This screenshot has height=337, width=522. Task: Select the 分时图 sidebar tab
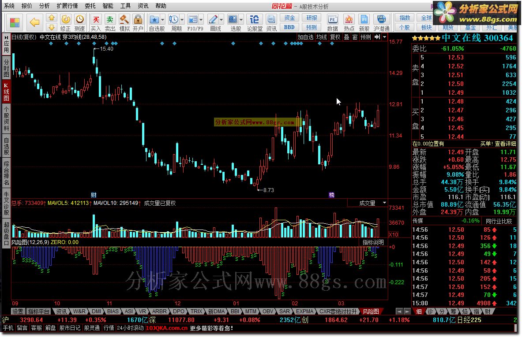coord(6,67)
